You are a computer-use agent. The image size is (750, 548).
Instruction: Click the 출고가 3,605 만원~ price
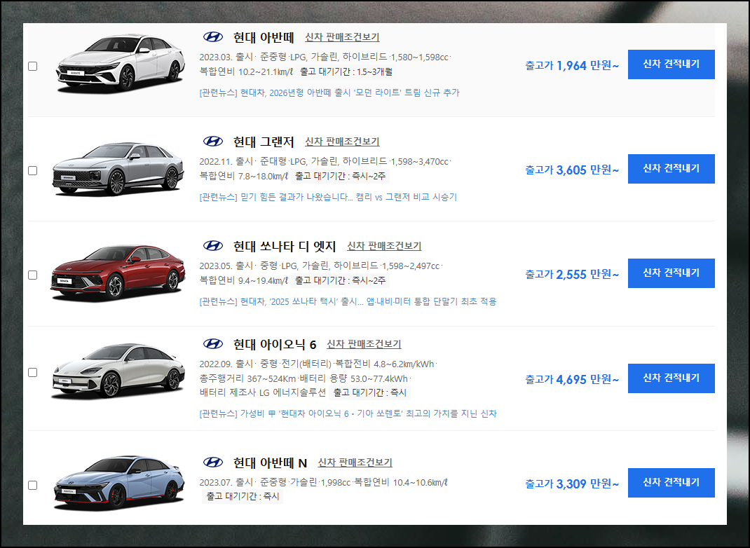tap(572, 170)
